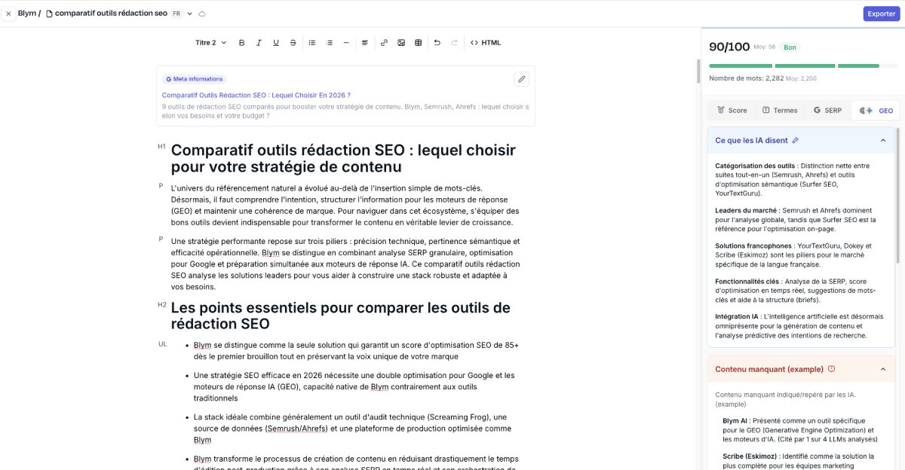Image resolution: width=905 pixels, height=470 pixels.
Task: Click the editor vertical scrollbar
Action: (x=698, y=71)
